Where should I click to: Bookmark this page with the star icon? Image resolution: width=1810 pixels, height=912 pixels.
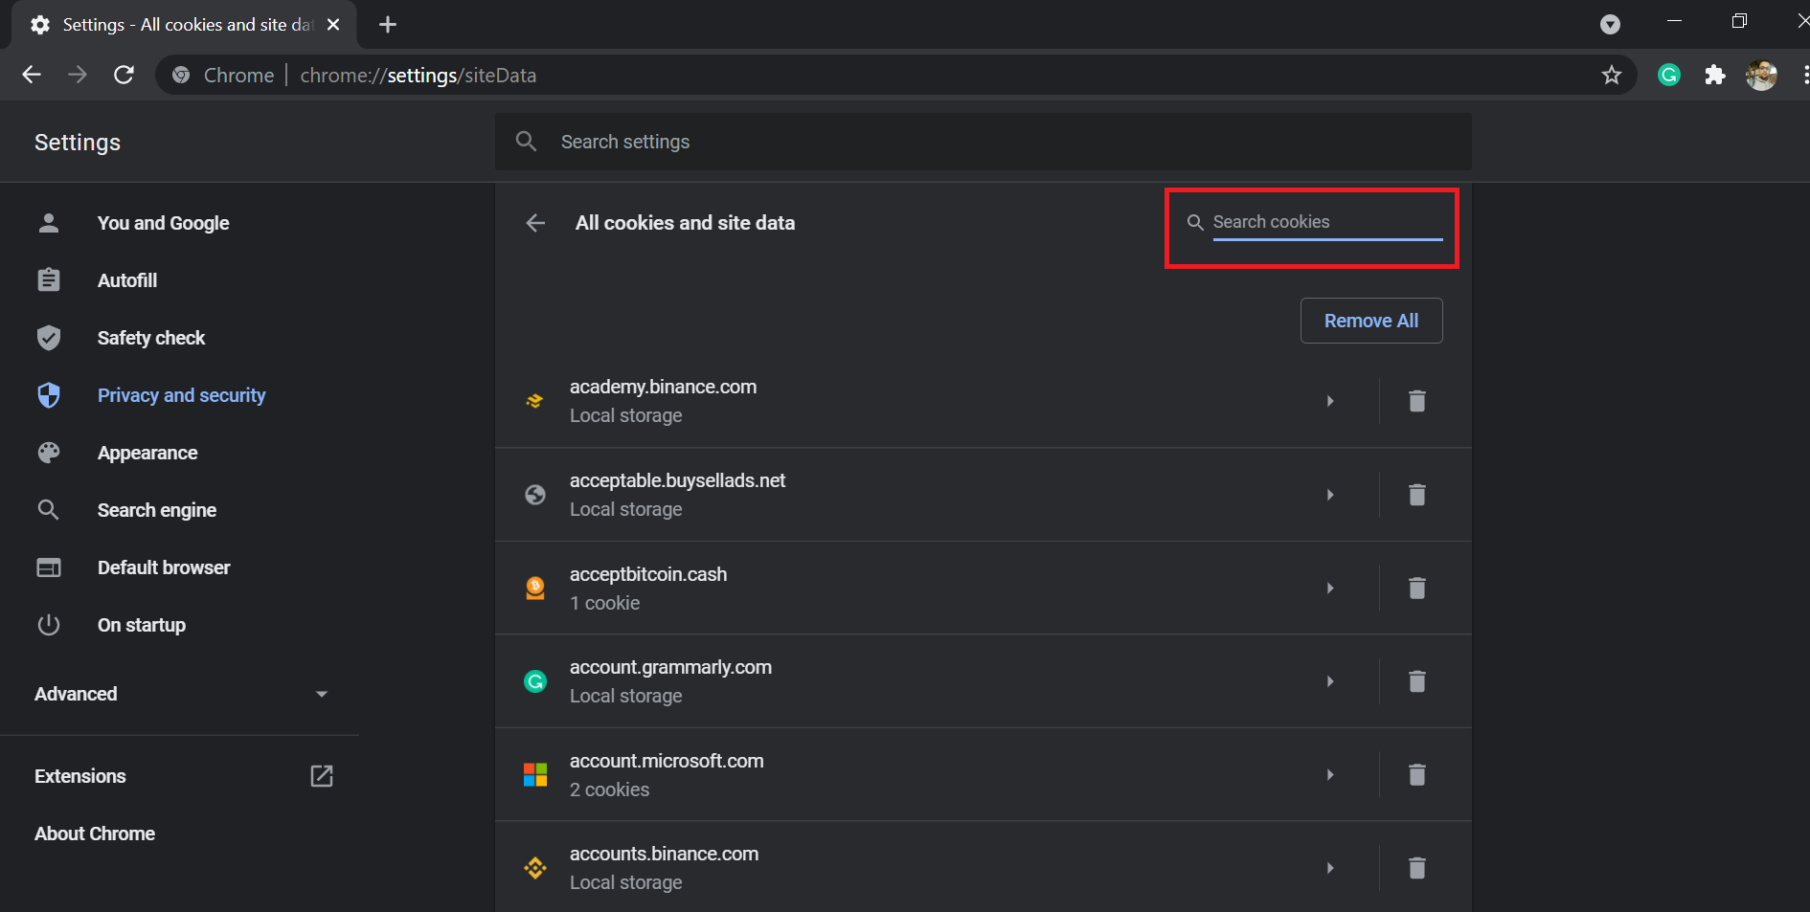click(x=1612, y=75)
